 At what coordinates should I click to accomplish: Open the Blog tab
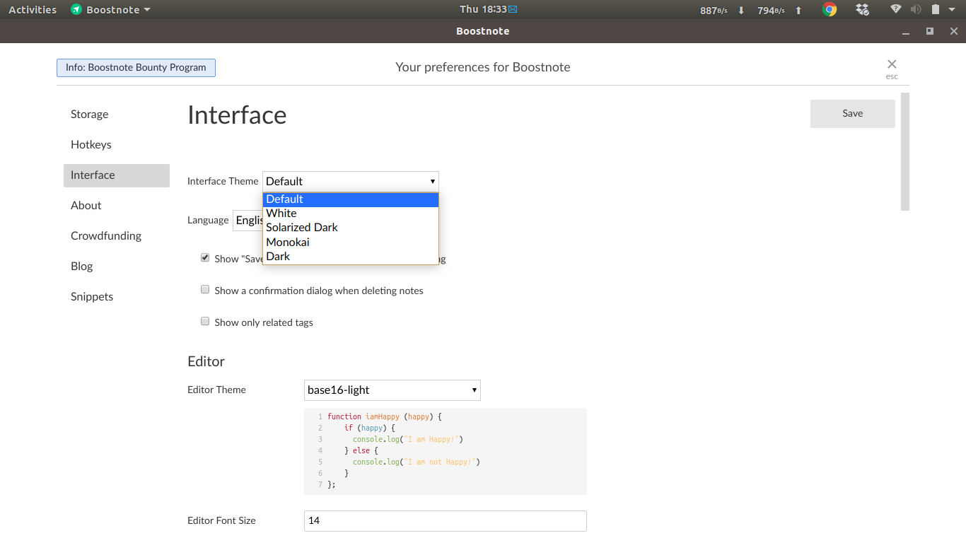117,266
